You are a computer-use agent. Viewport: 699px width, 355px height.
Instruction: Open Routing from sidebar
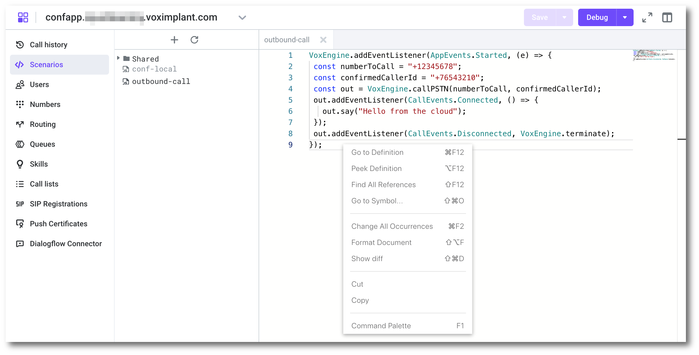[43, 124]
